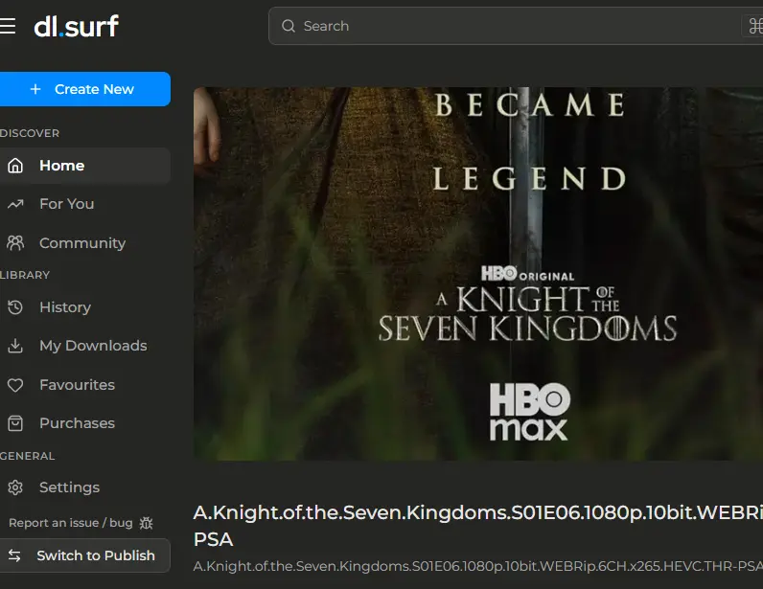763x589 pixels.
Task: Click the swap arrows icon on Switch to Publish
Action: 14,555
